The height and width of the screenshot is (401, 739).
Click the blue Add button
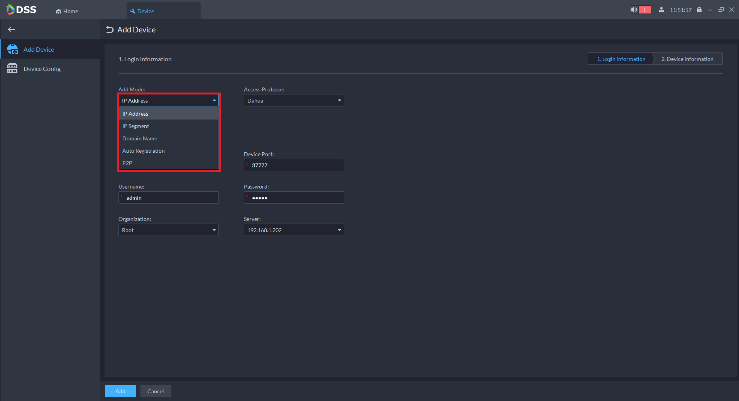(120, 391)
